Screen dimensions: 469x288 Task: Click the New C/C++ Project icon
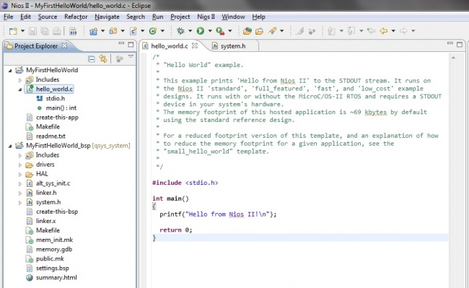[93, 31]
